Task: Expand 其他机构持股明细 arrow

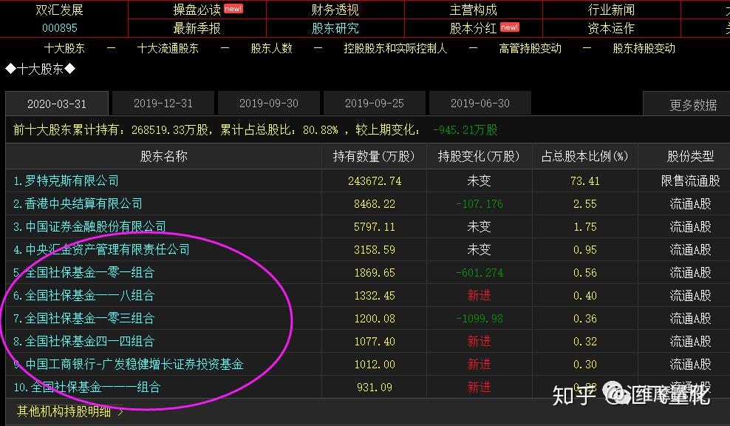Action: (x=120, y=412)
